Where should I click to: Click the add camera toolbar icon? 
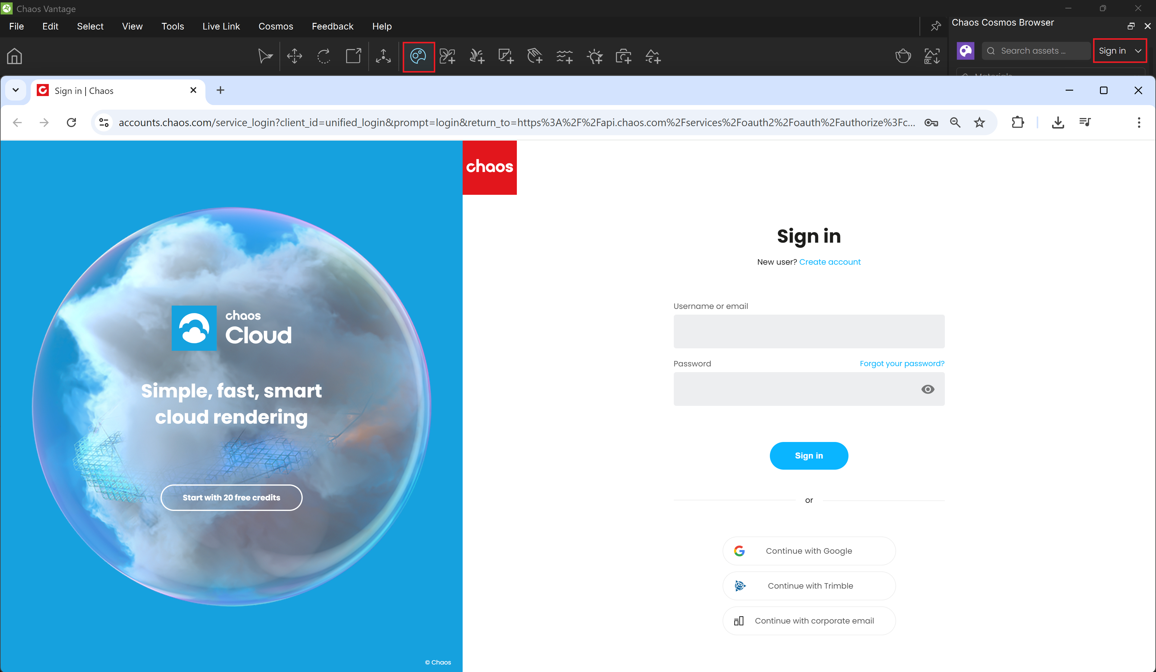(x=623, y=56)
